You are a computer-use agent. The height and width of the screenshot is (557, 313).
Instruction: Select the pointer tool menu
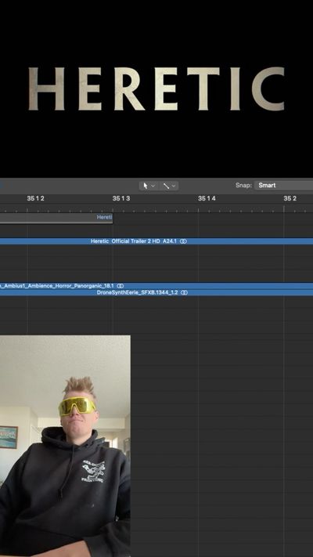(149, 186)
